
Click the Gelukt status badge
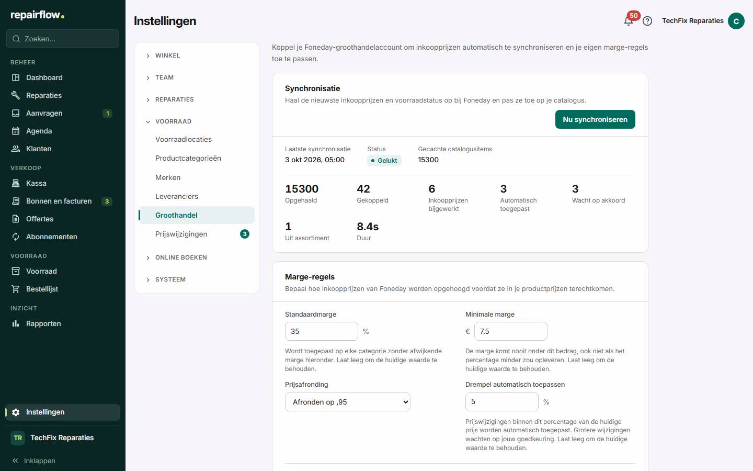pos(384,161)
